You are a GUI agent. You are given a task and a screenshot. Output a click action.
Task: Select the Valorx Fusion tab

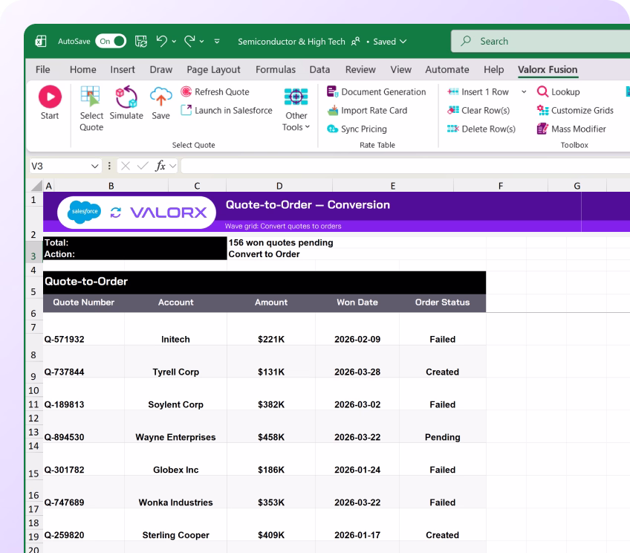coord(548,70)
